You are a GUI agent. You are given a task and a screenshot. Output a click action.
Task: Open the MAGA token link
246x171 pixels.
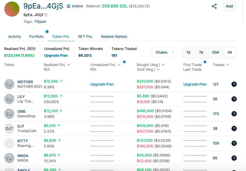tap(23, 156)
